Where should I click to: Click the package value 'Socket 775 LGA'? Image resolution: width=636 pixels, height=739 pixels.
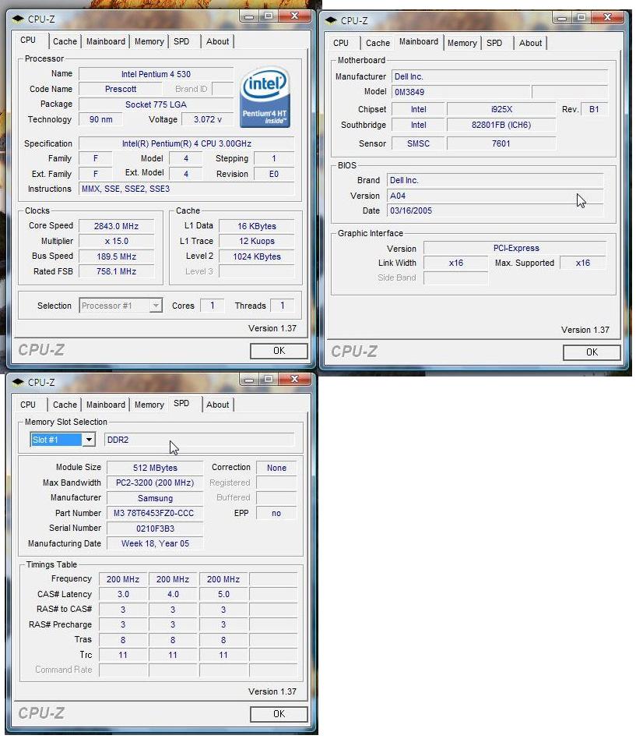(156, 104)
